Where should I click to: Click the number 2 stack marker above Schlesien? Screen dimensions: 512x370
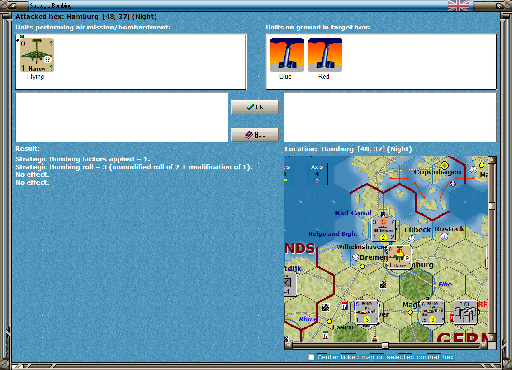click(384, 215)
